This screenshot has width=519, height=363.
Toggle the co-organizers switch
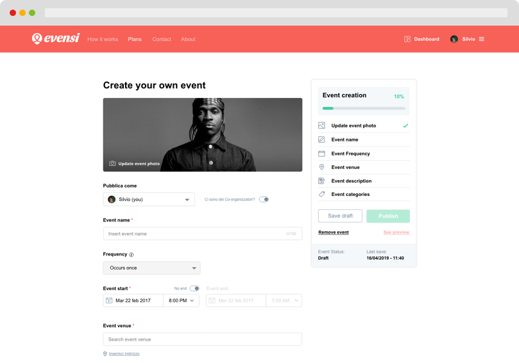pyautogui.click(x=264, y=199)
